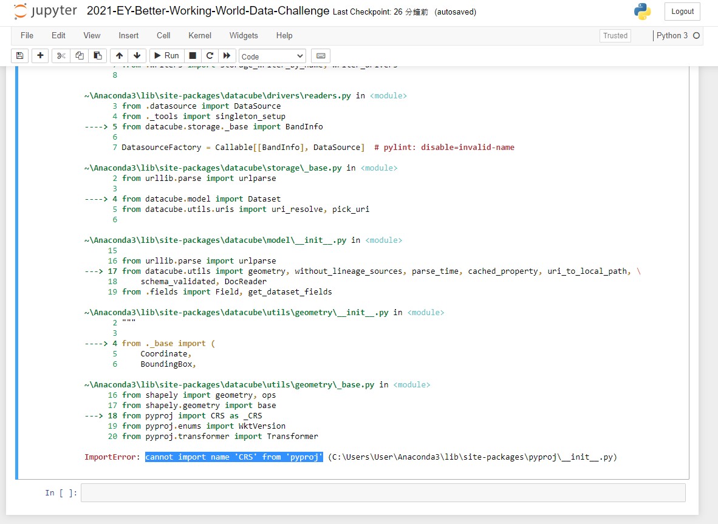
Task: Open the cell type Code dropdown
Action: coord(273,56)
